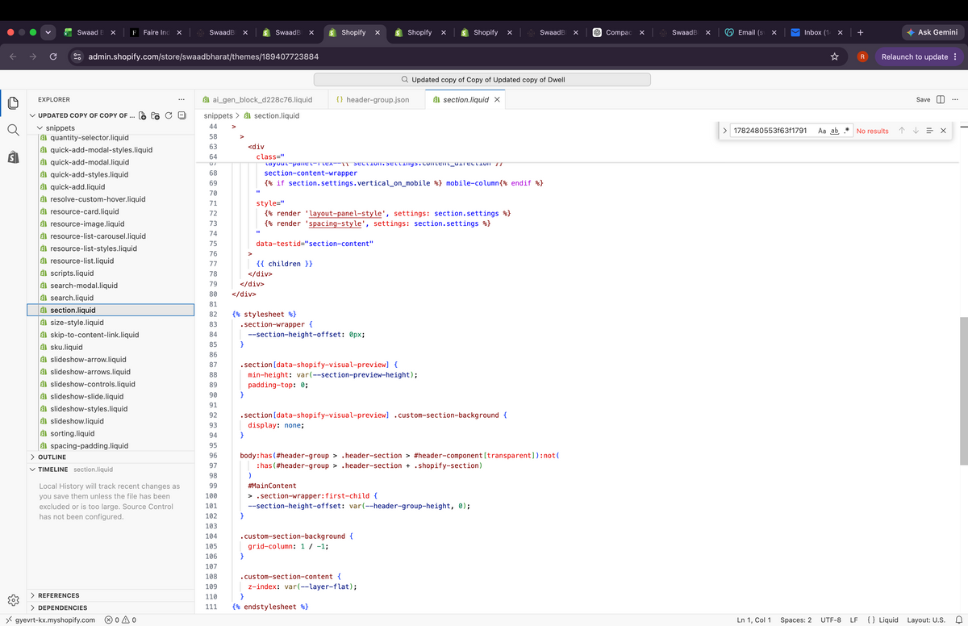Click the errors and warnings status indicator
968x626 pixels.
120,620
